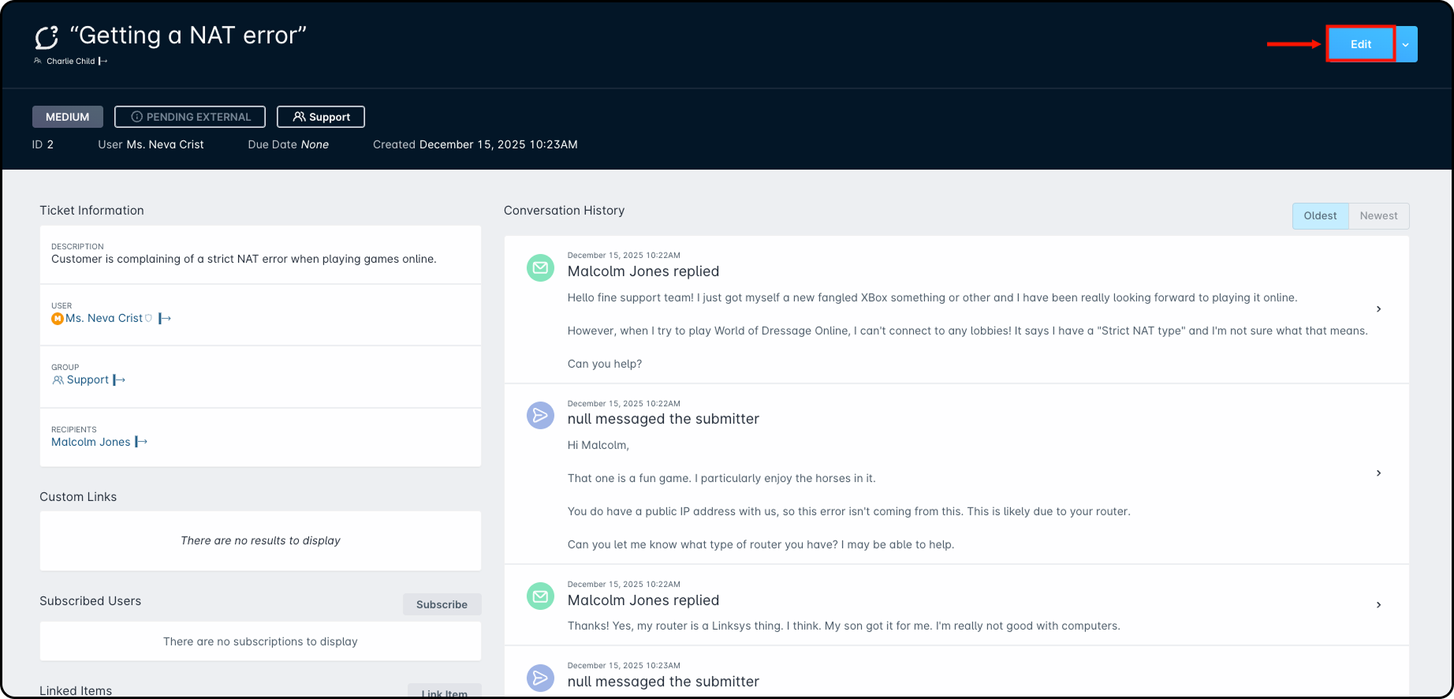Click the quick-view arrow beside Ms. Neva Crist
The height and width of the screenshot is (699, 1454).
point(165,319)
